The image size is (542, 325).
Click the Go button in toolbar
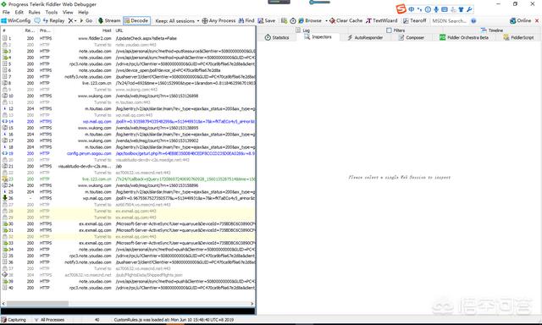pos(86,20)
